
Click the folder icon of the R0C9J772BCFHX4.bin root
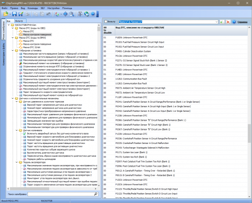coord(13,25)
